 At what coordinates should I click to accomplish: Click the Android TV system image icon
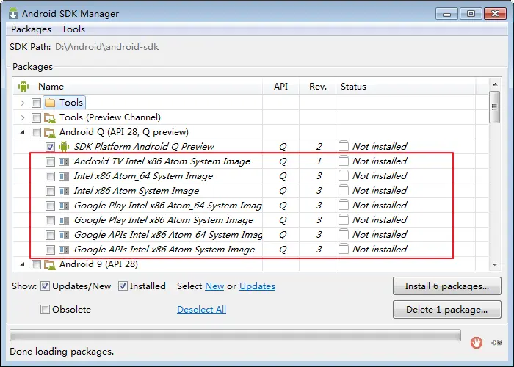tap(64, 161)
